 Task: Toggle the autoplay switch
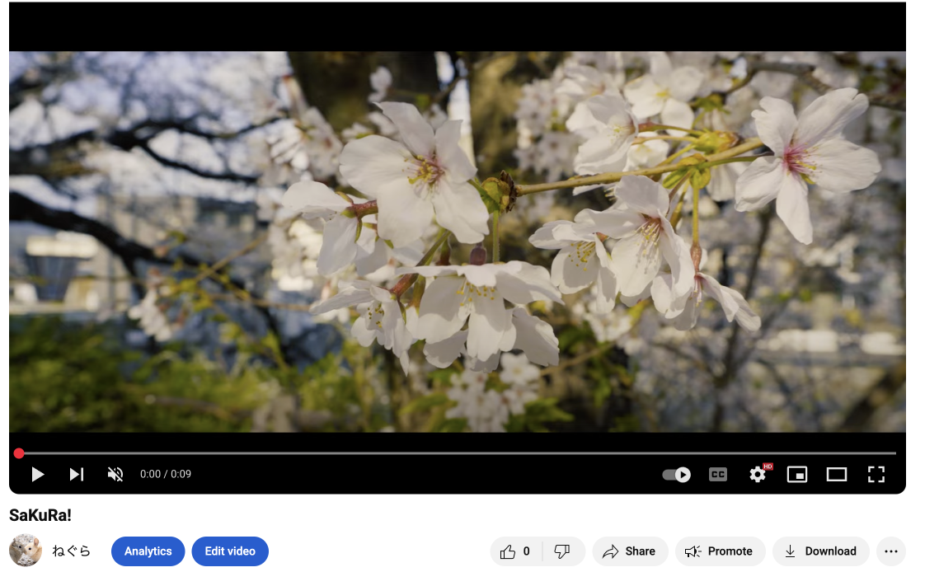(x=677, y=475)
